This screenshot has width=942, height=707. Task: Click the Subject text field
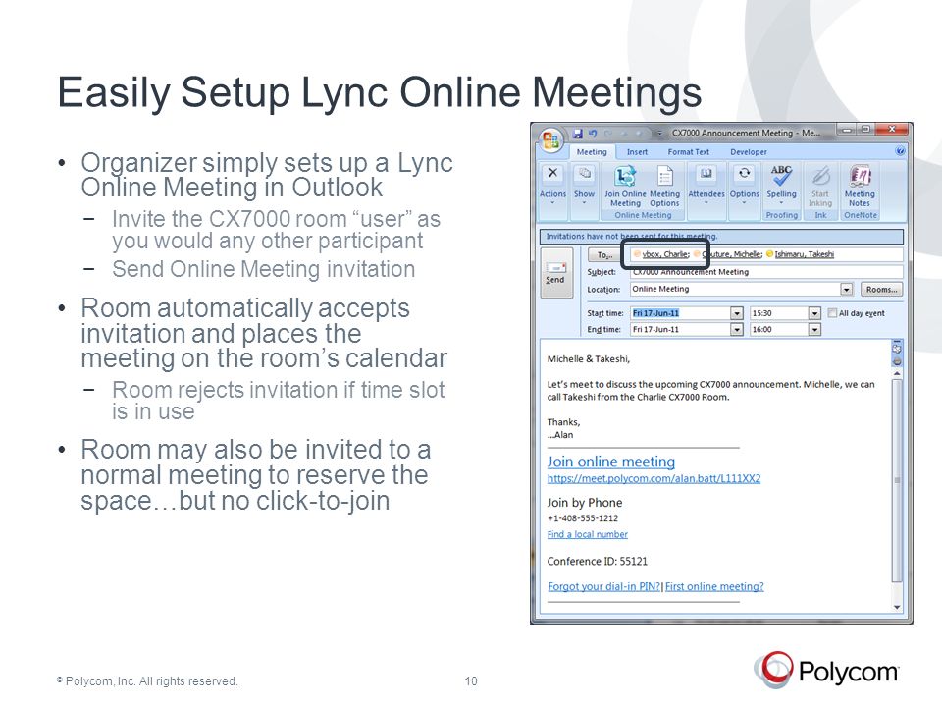(x=766, y=272)
